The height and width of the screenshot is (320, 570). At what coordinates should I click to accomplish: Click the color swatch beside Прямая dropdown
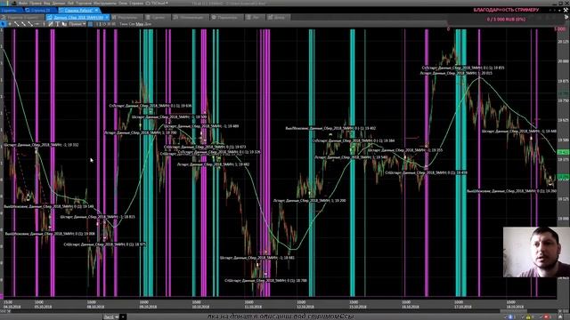coord(90,24)
